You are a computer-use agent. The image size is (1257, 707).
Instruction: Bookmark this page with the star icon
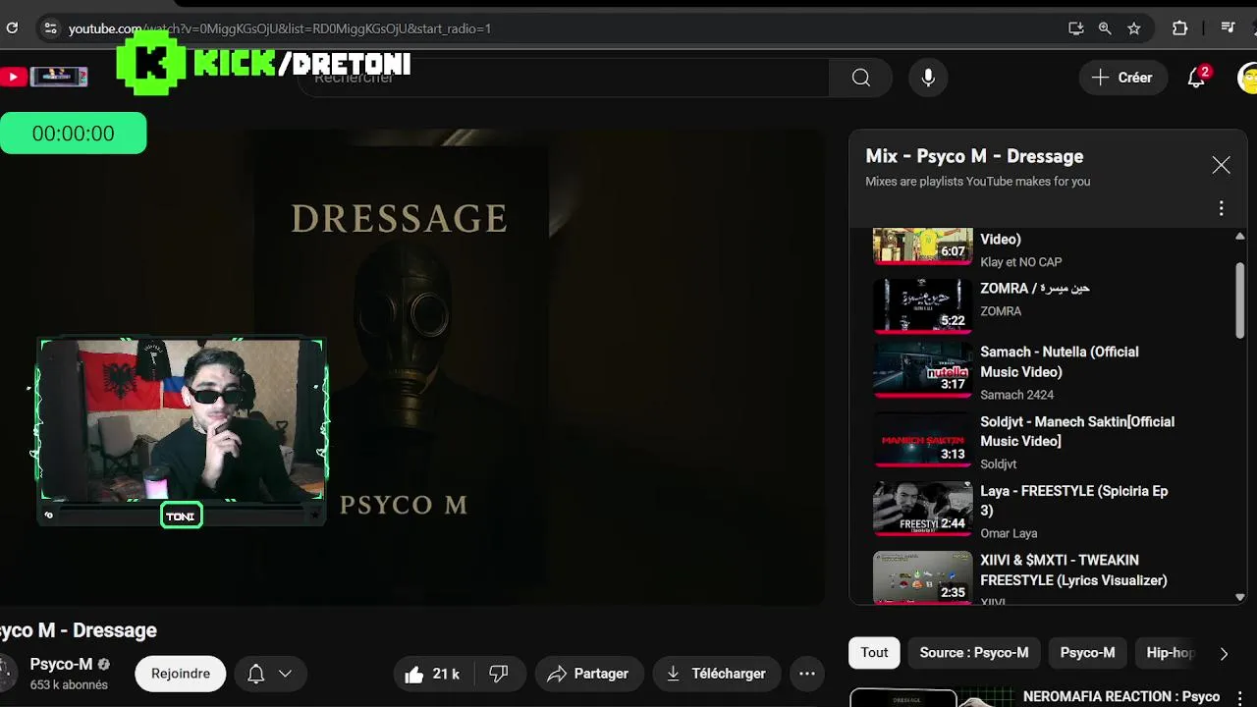pyautogui.click(x=1134, y=28)
